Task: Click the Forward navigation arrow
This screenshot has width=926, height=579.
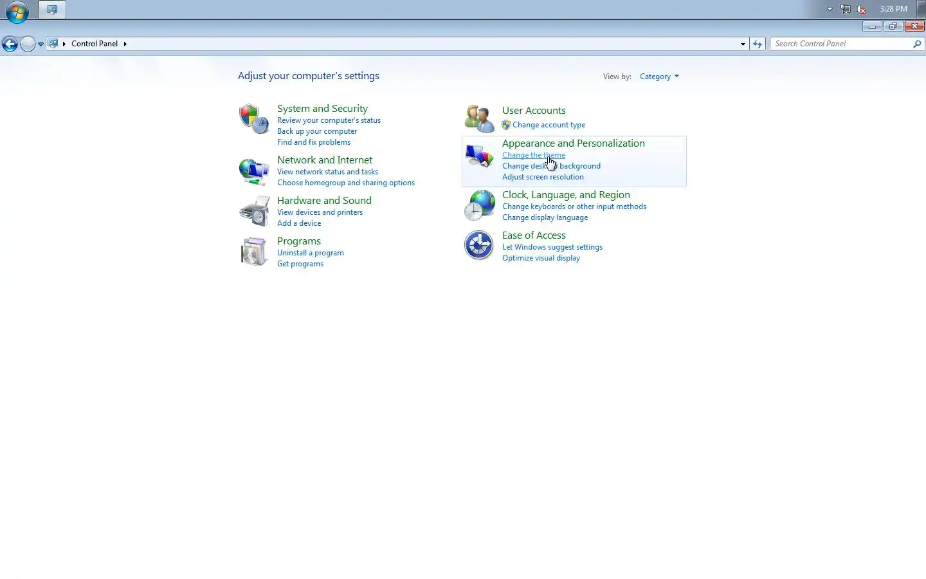Action: pos(28,44)
